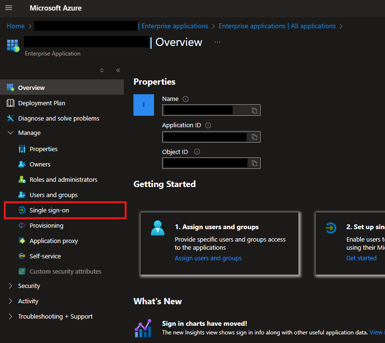Click the '1. Assign users and groups' heading
This screenshot has width=385, height=343.
(217, 227)
